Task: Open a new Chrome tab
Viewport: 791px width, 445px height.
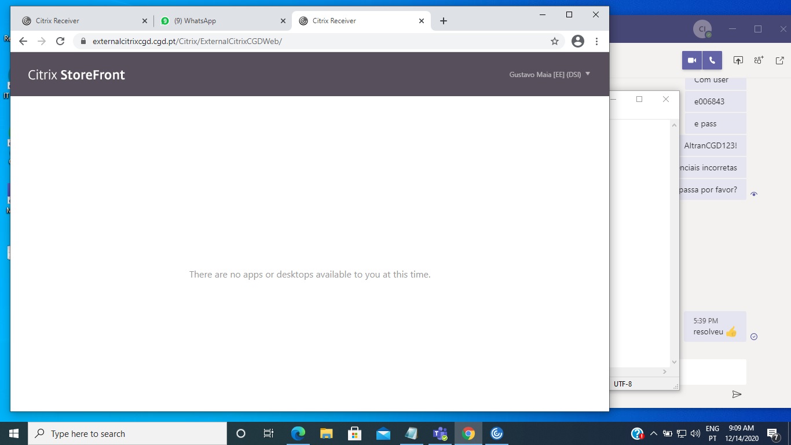Action: 444,21
